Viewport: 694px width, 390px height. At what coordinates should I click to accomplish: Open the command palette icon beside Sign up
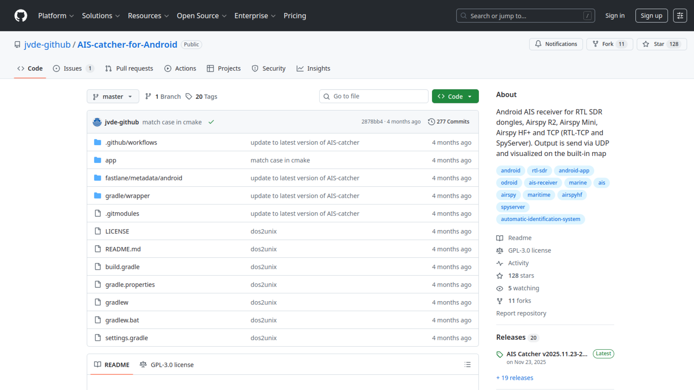[x=680, y=16]
